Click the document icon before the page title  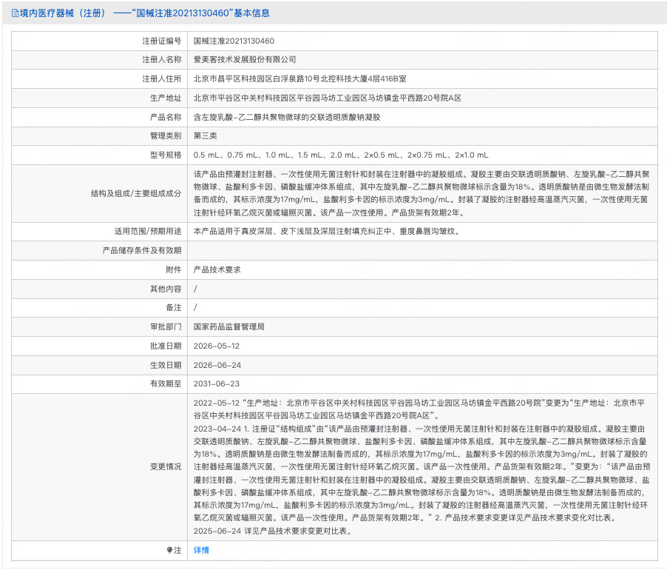pyautogui.click(x=15, y=13)
